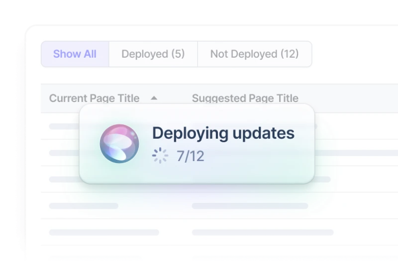Sort by Current Page Title arrow

click(x=154, y=98)
